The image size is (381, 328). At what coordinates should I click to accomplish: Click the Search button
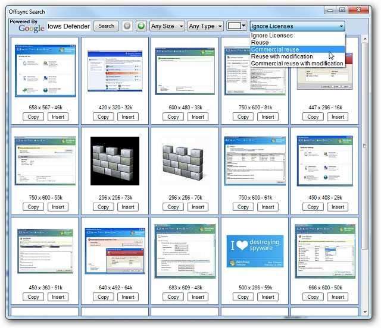tap(106, 26)
